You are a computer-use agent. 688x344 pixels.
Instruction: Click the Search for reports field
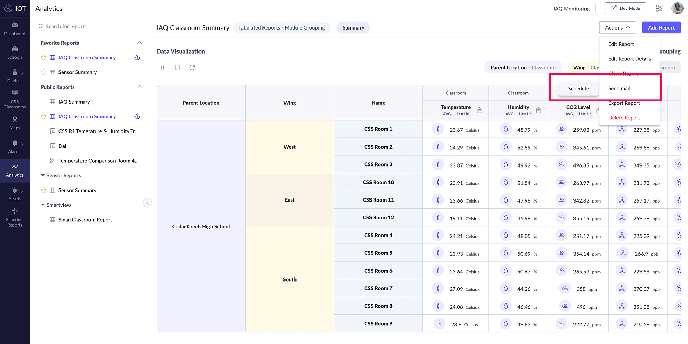tap(66, 26)
